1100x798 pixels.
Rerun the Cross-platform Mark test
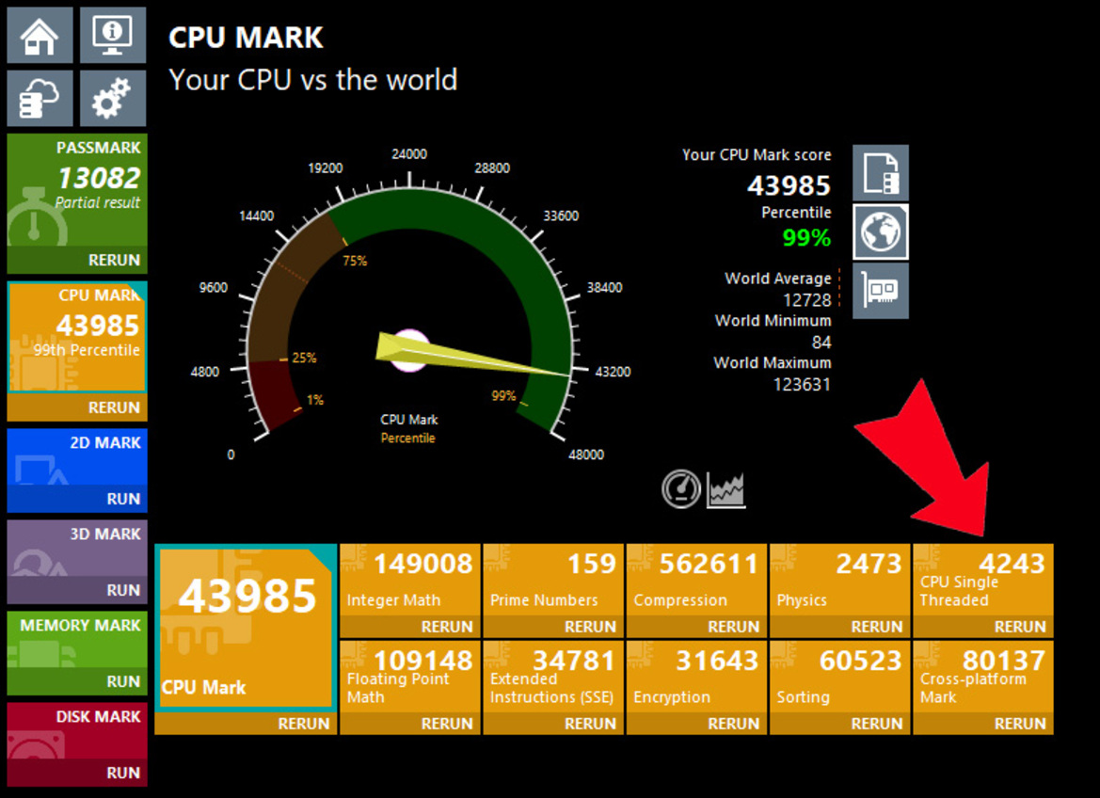tap(1020, 724)
